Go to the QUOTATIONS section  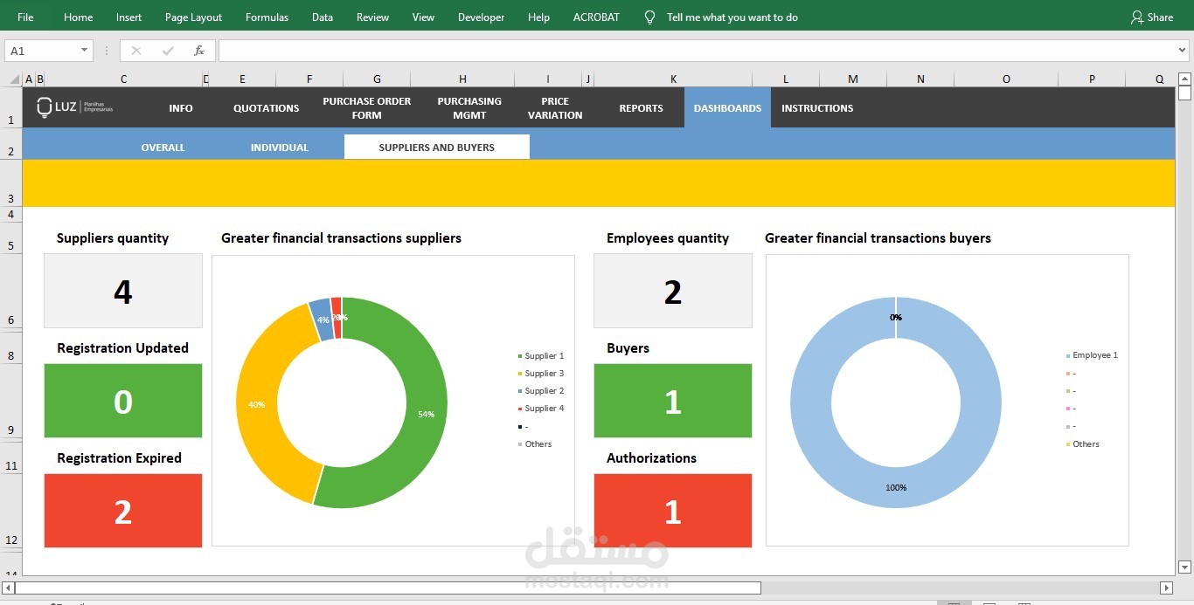266,108
